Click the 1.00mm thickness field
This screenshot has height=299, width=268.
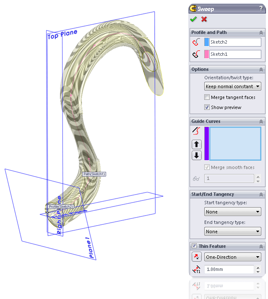(x=229, y=269)
